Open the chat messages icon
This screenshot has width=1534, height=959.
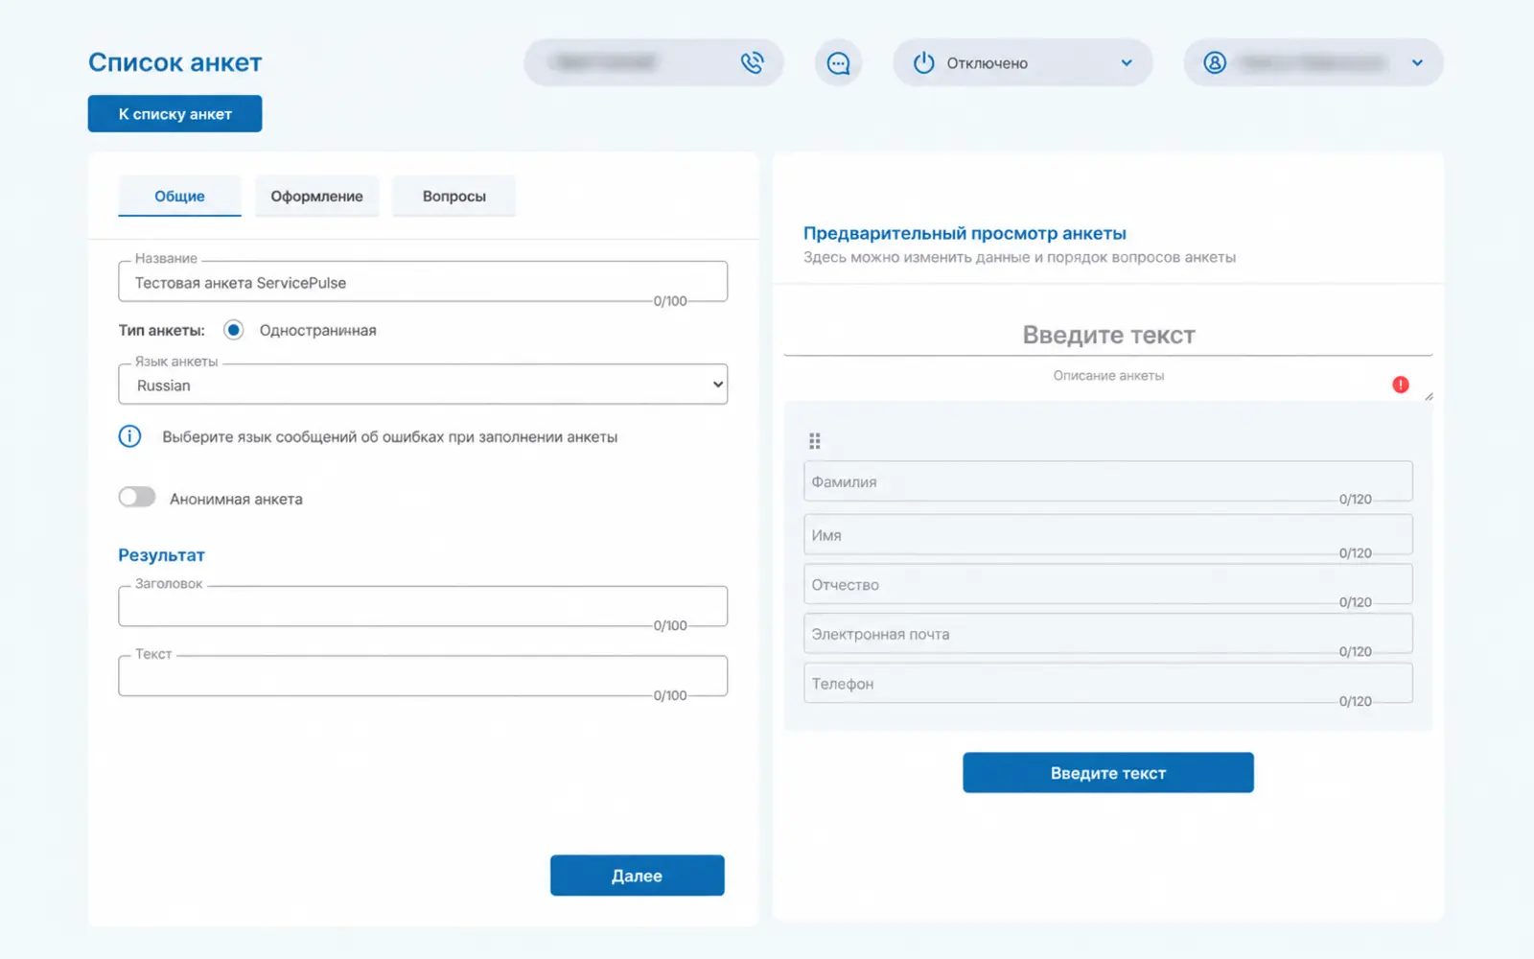[x=838, y=62]
